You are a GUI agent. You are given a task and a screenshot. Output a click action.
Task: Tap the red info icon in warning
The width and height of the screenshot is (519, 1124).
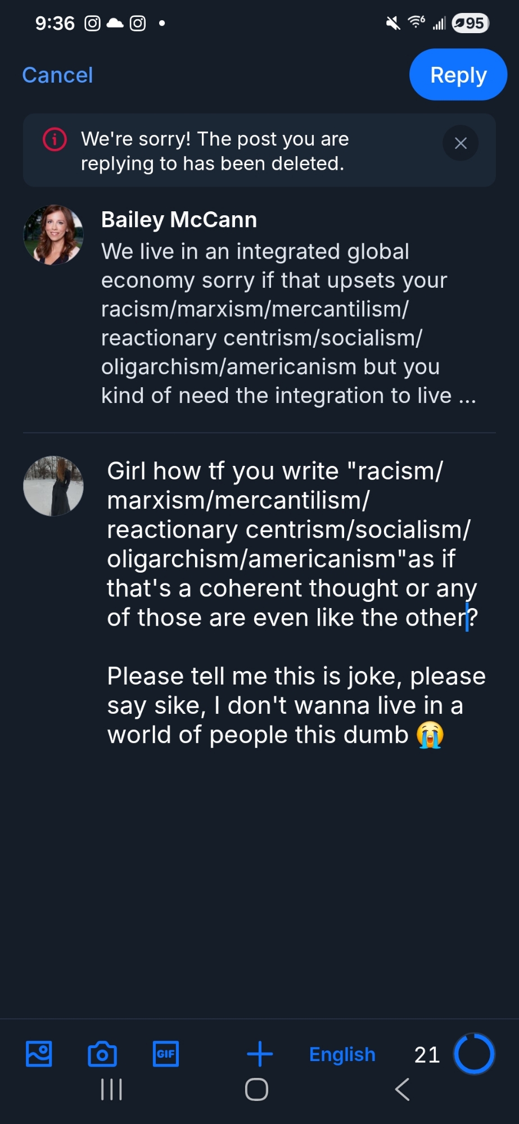click(x=55, y=139)
